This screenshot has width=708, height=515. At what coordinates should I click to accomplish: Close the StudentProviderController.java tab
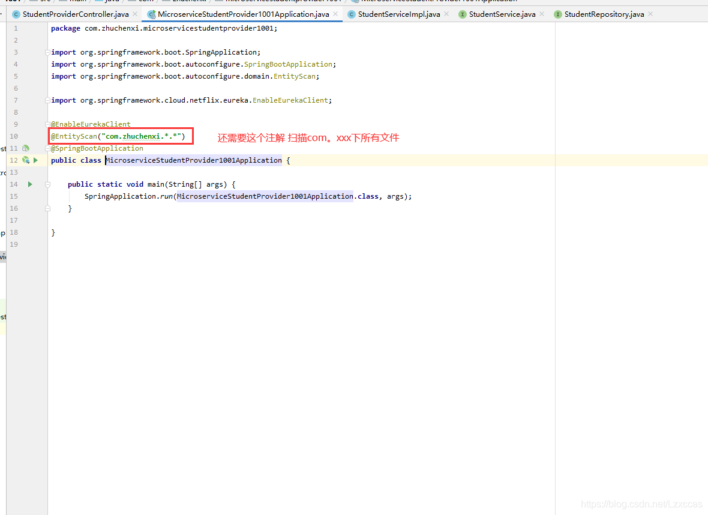pos(135,14)
